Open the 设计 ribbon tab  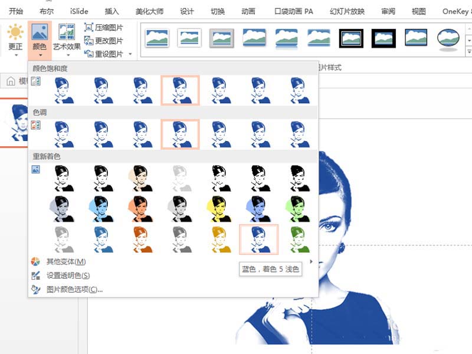[x=187, y=11]
